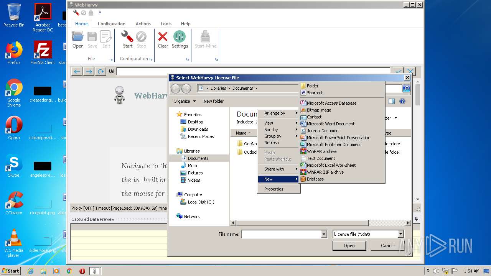491x276 pixels.
Task: Click the search button in file dialog
Action: pyautogui.click(x=406, y=89)
